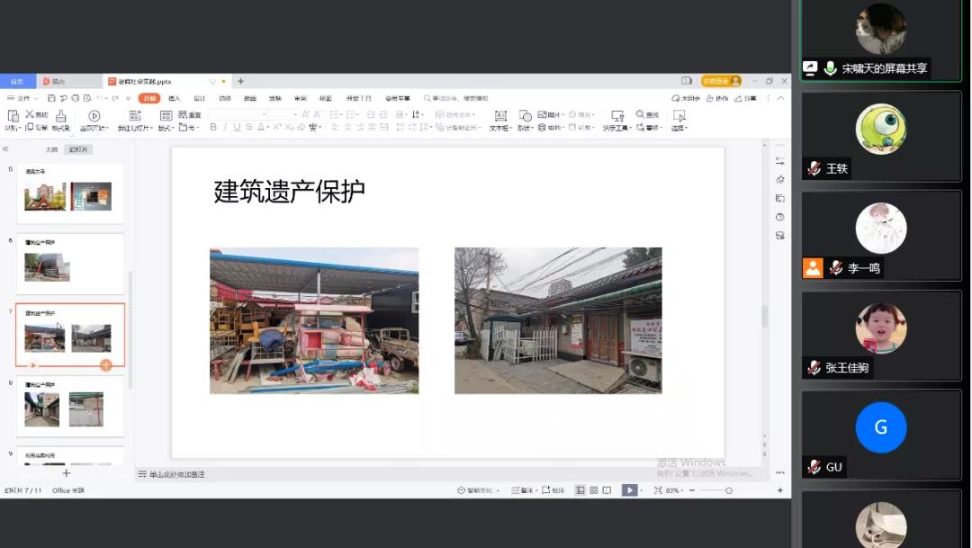
Task: Click the Shapes icon in the ribbon
Action: 526,116
